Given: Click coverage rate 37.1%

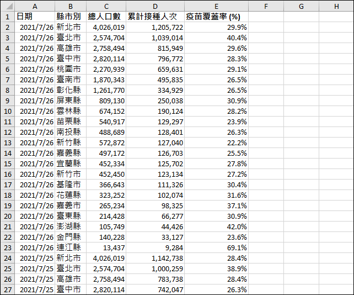Looking at the screenshot, I should pyautogui.click(x=216, y=206).
